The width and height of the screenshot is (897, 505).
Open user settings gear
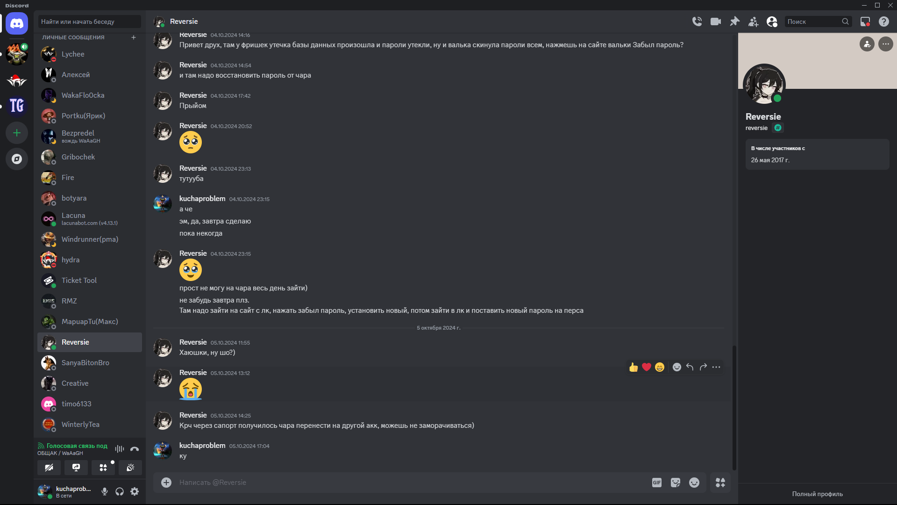point(135,491)
